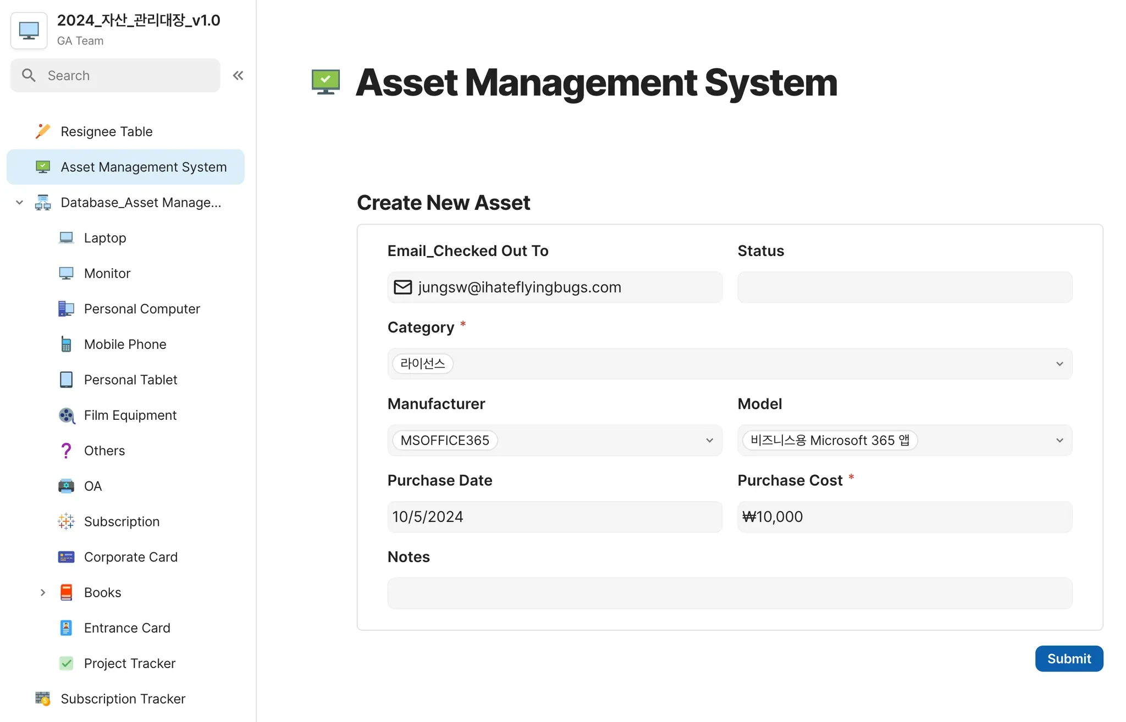Click the OA printer icon
Image resolution: width=1126 pixels, height=722 pixels.
(66, 486)
